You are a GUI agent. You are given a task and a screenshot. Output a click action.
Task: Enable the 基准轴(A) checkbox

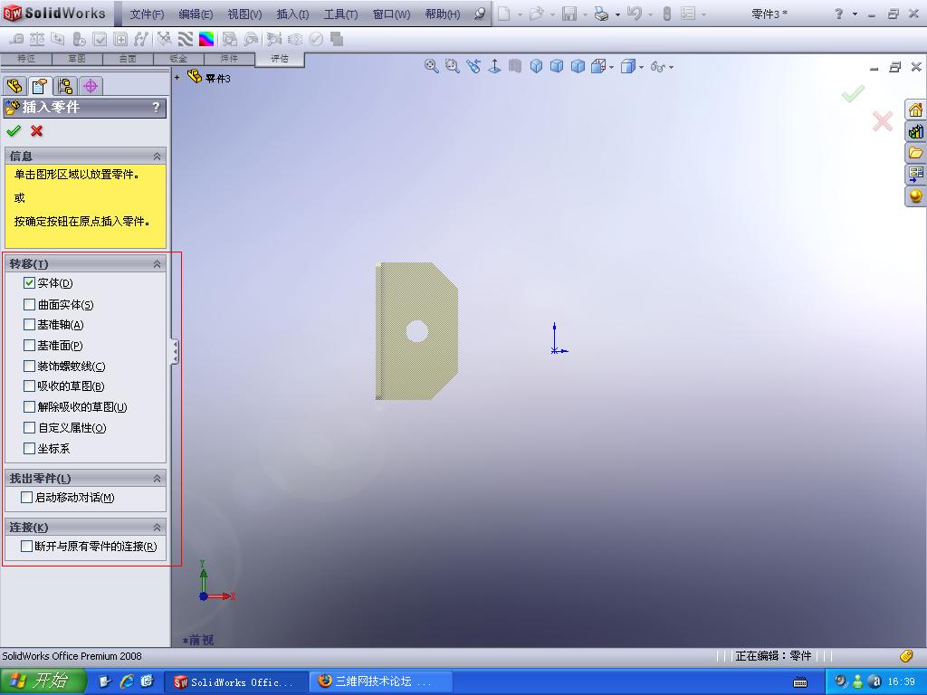(x=29, y=325)
